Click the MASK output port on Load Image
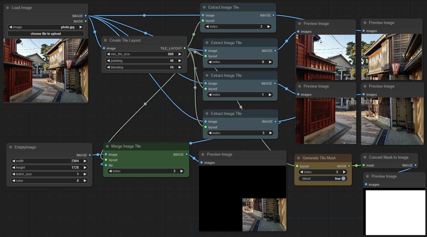The image size is (427, 237). point(86,21)
